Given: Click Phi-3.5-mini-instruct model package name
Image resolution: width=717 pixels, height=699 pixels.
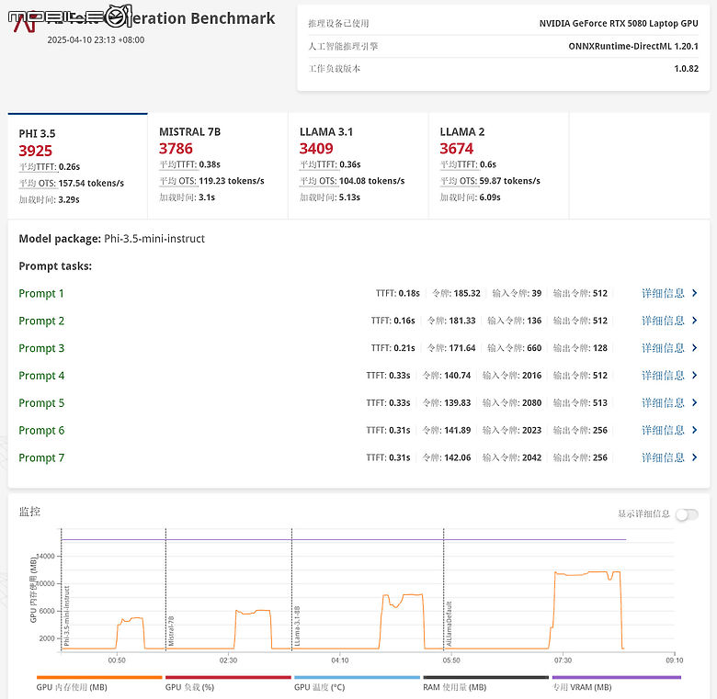Looking at the screenshot, I should [154, 239].
